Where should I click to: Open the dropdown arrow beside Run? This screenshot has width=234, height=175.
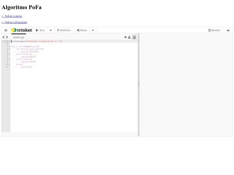[51, 30]
